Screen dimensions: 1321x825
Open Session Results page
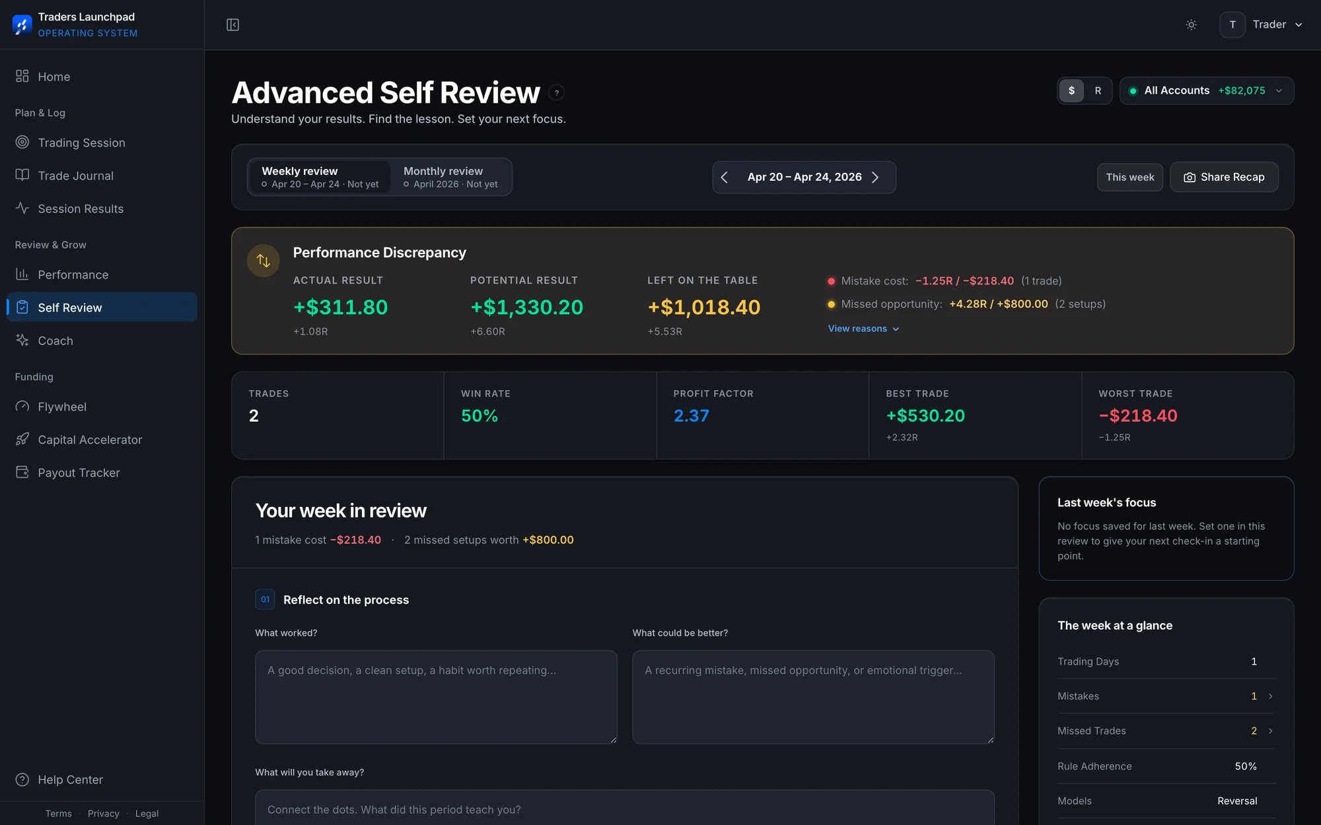pos(102,209)
